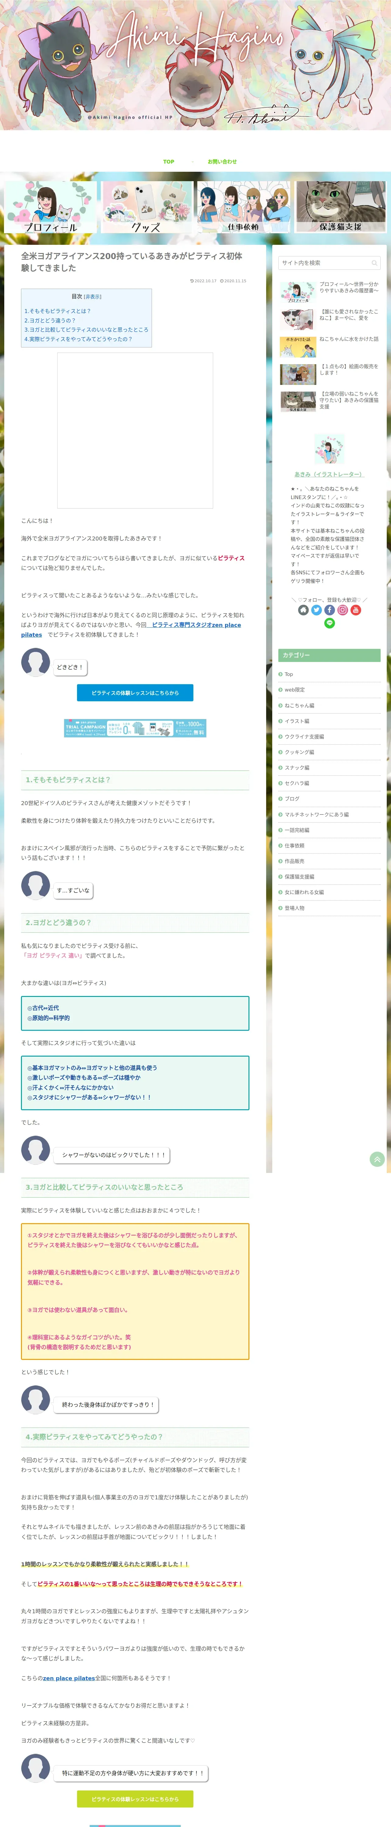
Task: Open the 水をかけた話 post thumbnail
Action: 298,347
